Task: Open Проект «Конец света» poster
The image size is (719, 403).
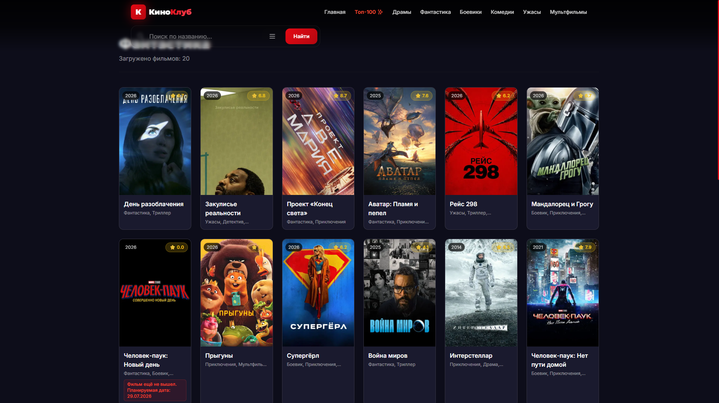Action: click(x=318, y=141)
